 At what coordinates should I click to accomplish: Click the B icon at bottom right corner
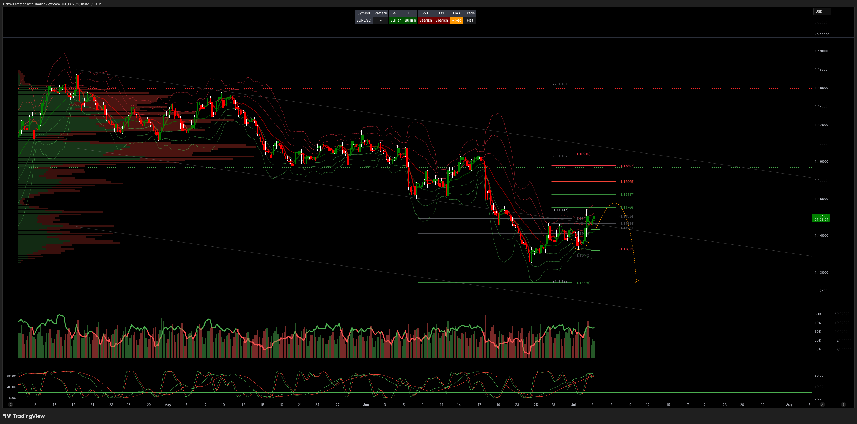click(x=843, y=405)
